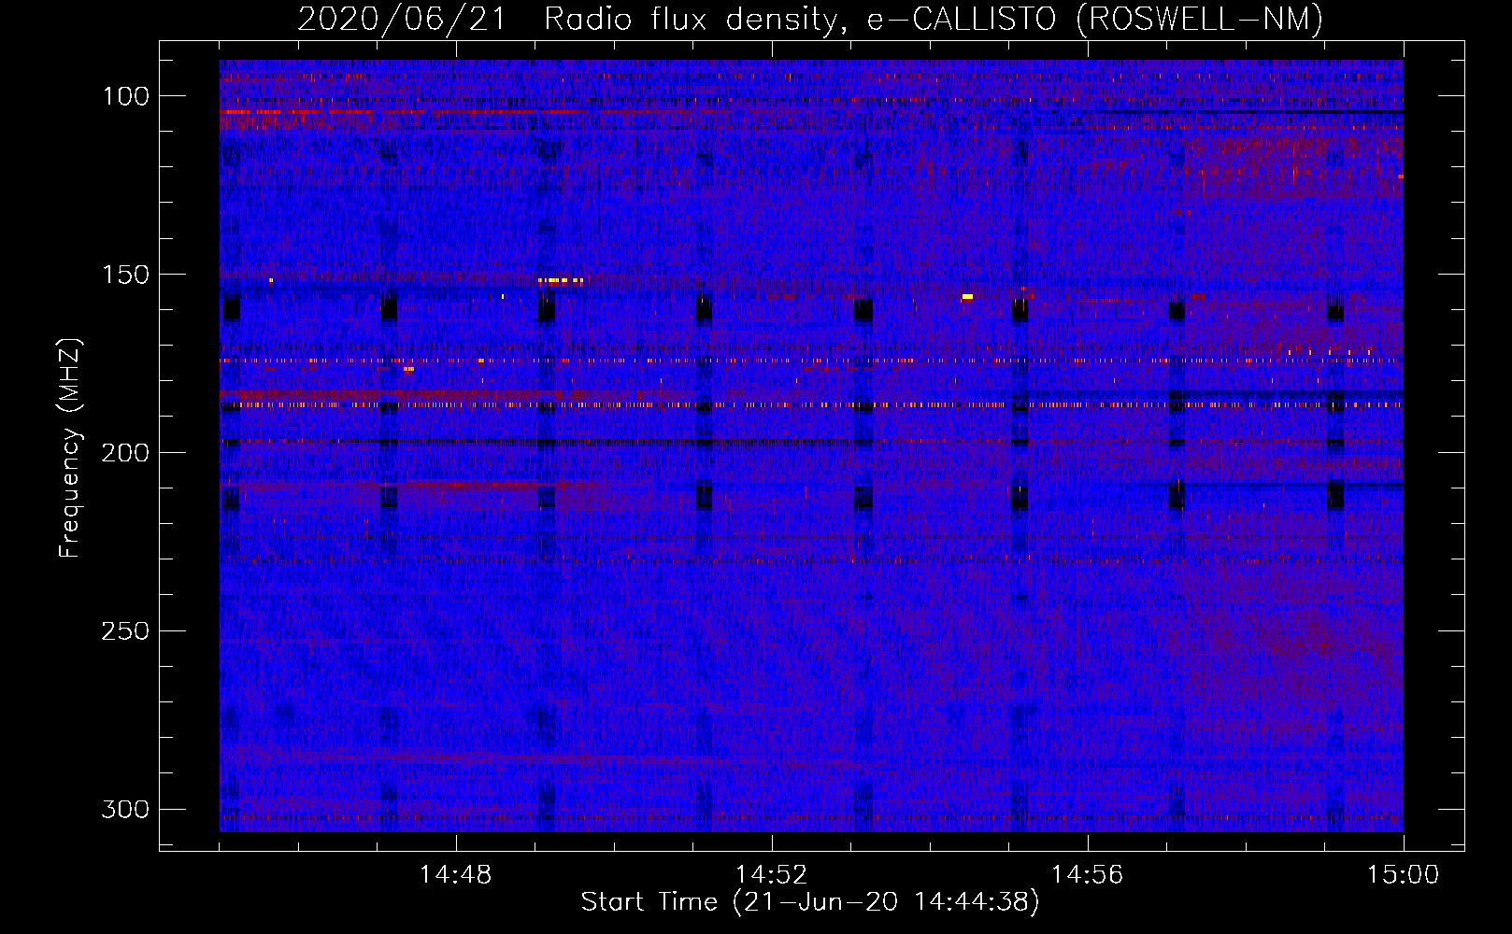Click the 14:48 time axis label

[455, 875]
